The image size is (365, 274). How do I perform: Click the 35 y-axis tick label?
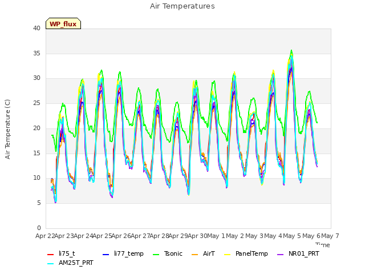point(36,53)
